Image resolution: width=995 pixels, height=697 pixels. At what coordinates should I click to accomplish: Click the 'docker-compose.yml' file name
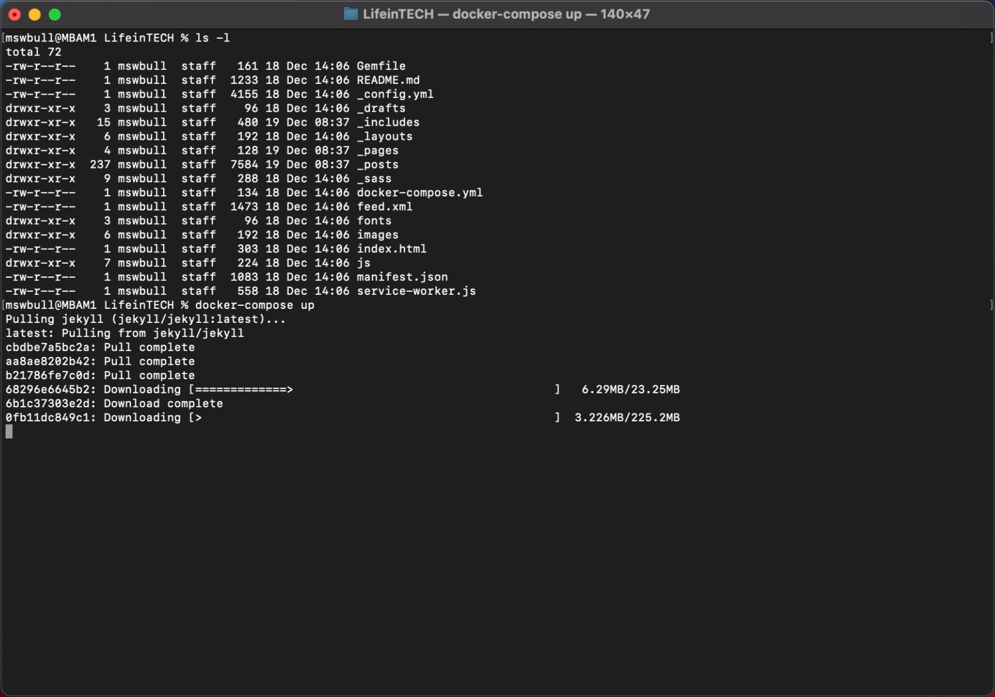tap(420, 192)
